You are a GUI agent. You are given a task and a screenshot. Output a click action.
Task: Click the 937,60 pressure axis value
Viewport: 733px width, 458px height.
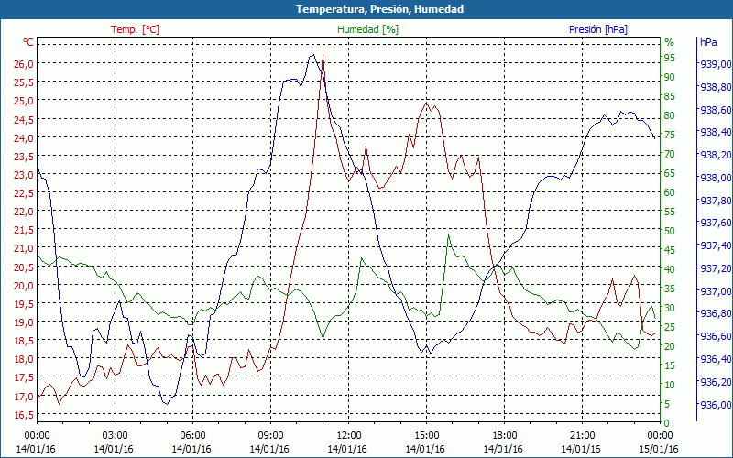[717, 223]
